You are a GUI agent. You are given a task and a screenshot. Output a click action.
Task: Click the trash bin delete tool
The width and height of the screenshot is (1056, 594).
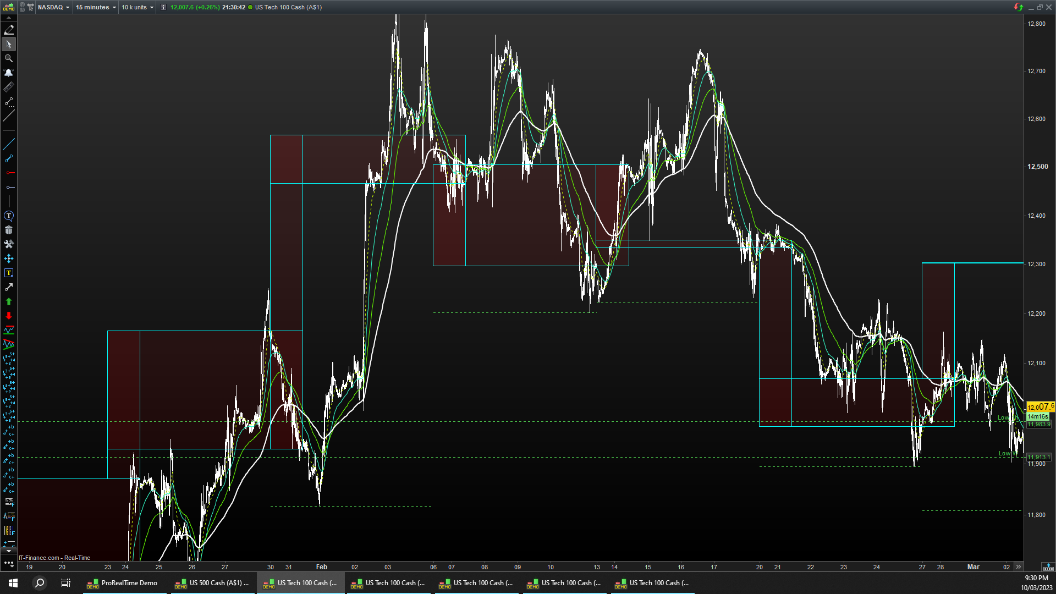(9, 230)
